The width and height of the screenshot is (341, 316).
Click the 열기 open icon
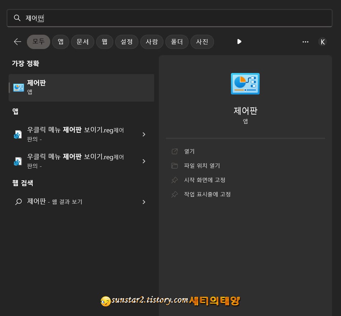point(175,151)
